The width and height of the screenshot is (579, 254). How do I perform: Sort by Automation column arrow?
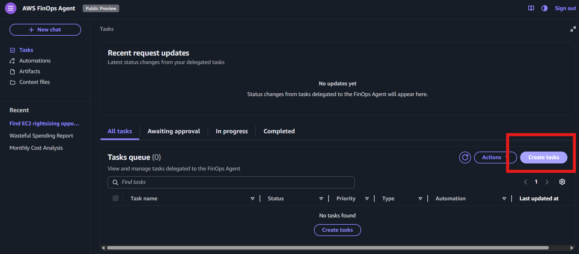504,199
